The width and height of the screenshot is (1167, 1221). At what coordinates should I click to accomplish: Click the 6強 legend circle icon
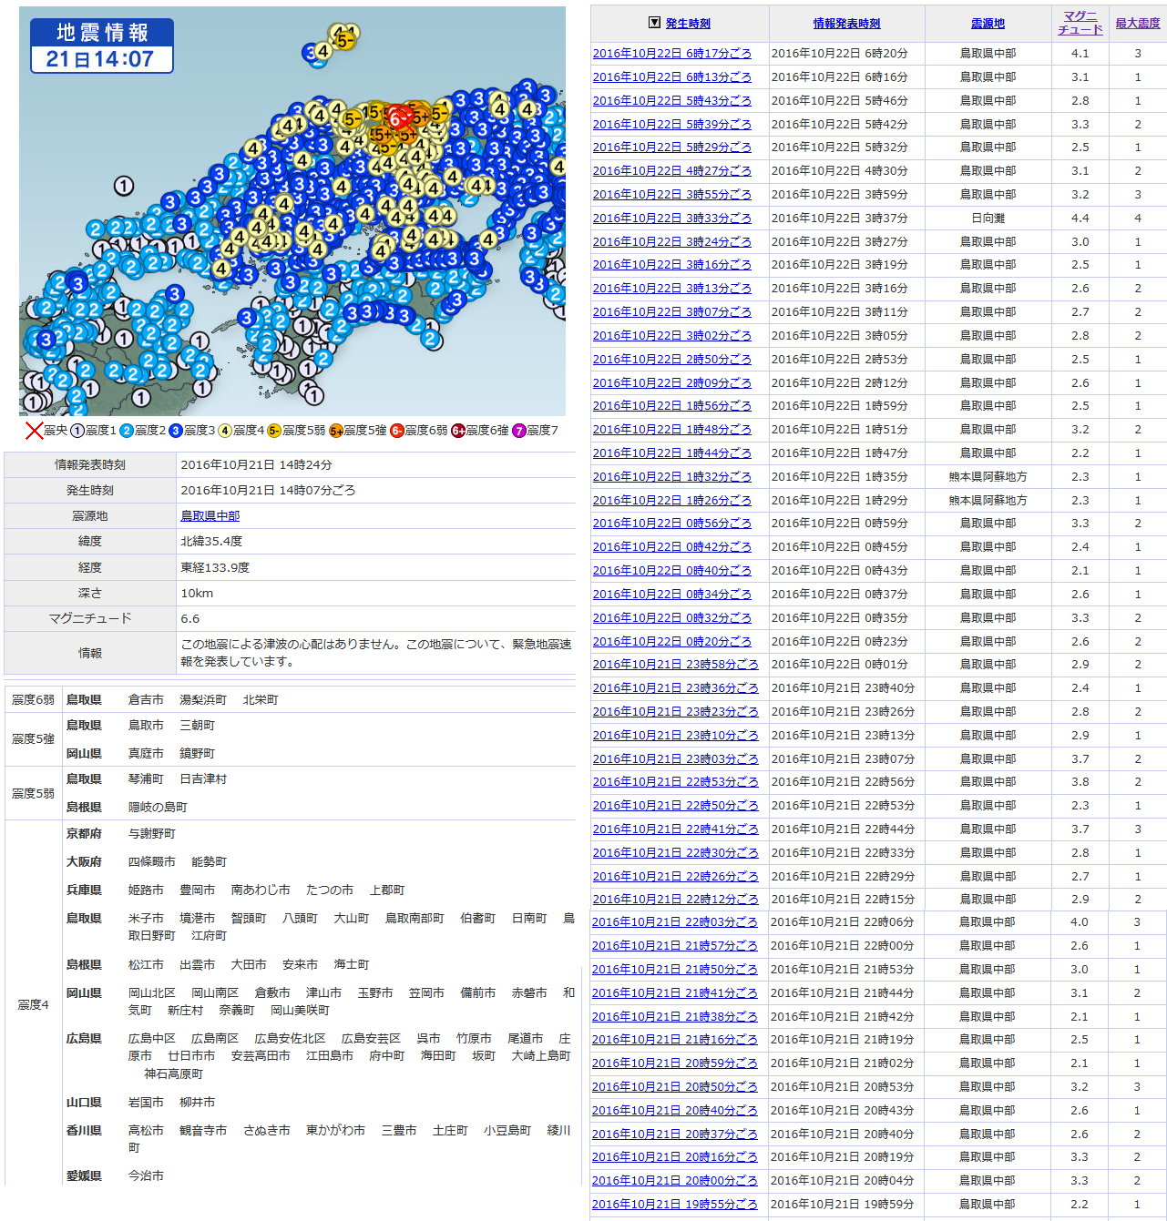pyautogui.click(x=457, y=431)
